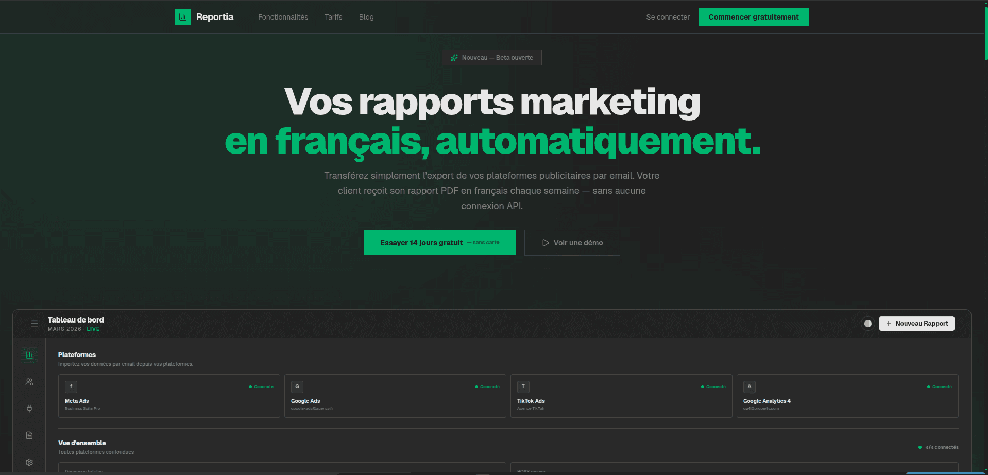Go to the Blog link
This screenshot has width=988, height=475.
click(366, 17)
